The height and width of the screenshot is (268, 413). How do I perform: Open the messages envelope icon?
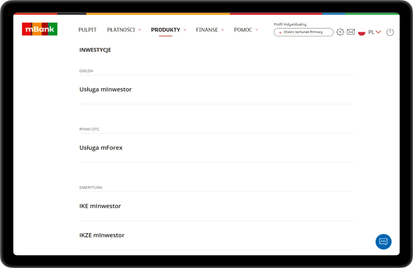pyautogui.click(x=351, y=32)
